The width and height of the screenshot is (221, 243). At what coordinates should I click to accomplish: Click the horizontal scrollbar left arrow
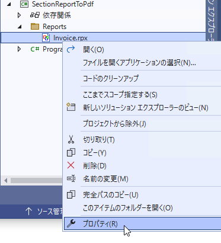tap(5, 180)
